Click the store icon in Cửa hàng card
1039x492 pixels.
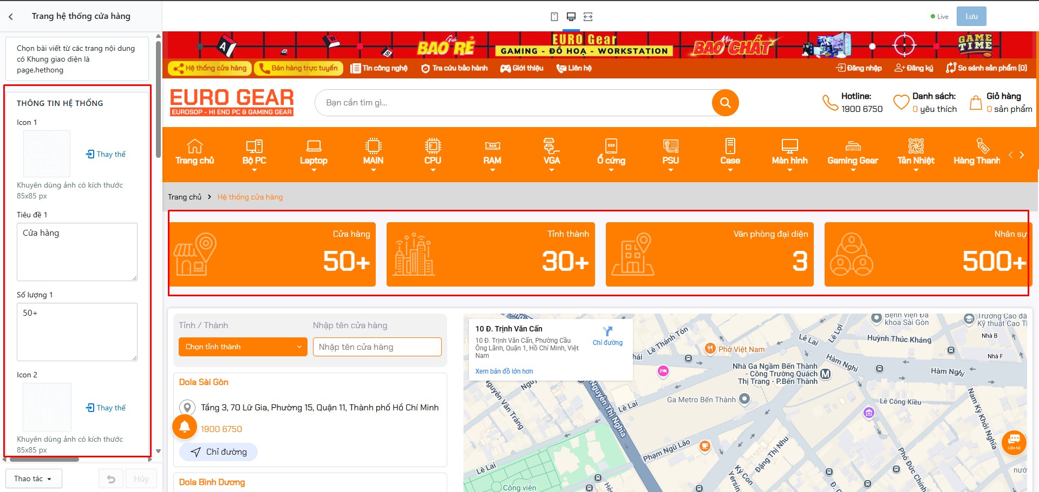195,254
